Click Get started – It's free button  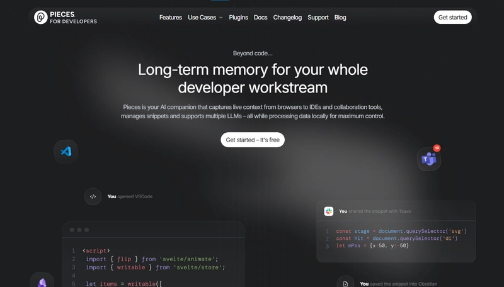(253, 140)
